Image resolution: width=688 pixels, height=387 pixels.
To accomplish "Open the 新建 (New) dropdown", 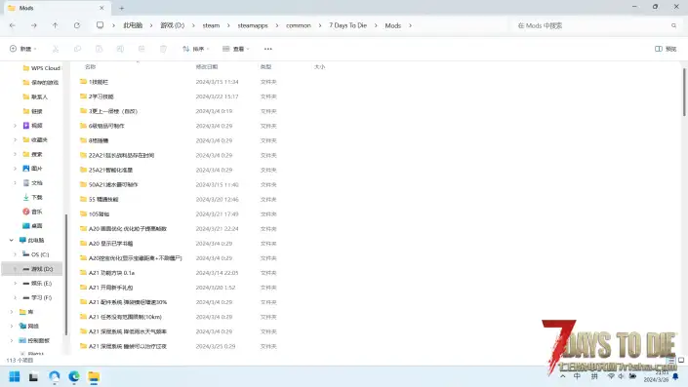I will (23, 49).
